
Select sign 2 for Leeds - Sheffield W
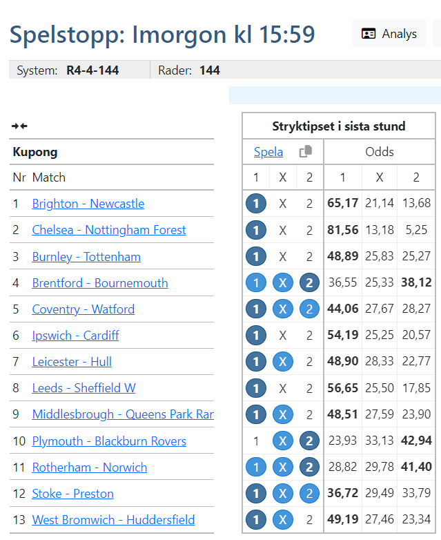(309, 388)
